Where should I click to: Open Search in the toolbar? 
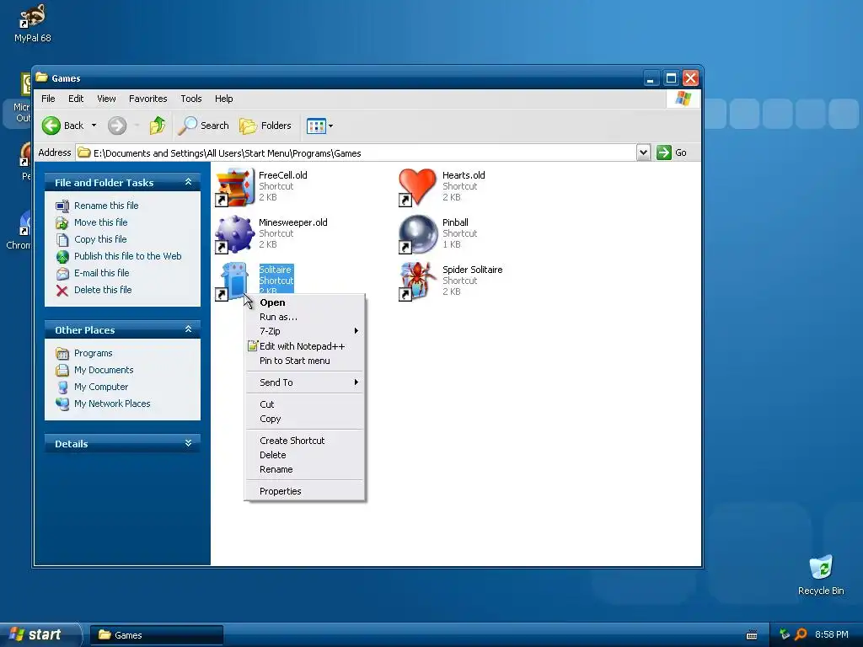point(204,126)
